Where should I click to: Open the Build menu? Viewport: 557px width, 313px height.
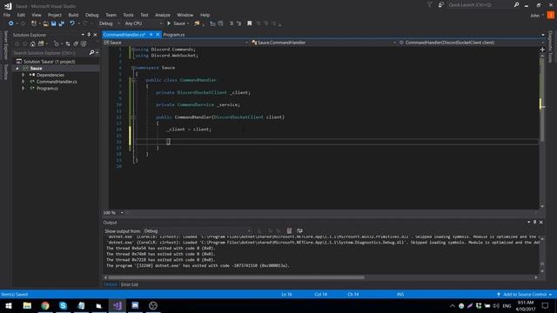[x=73, y=15]
